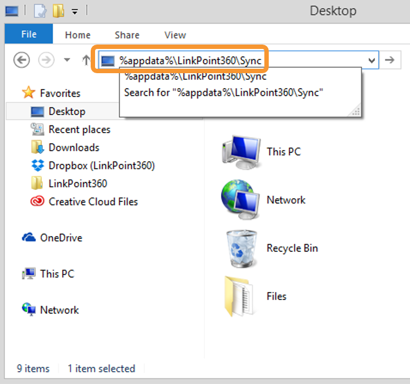
Task: Click the Go To arrow button
Action: [390, 60]
